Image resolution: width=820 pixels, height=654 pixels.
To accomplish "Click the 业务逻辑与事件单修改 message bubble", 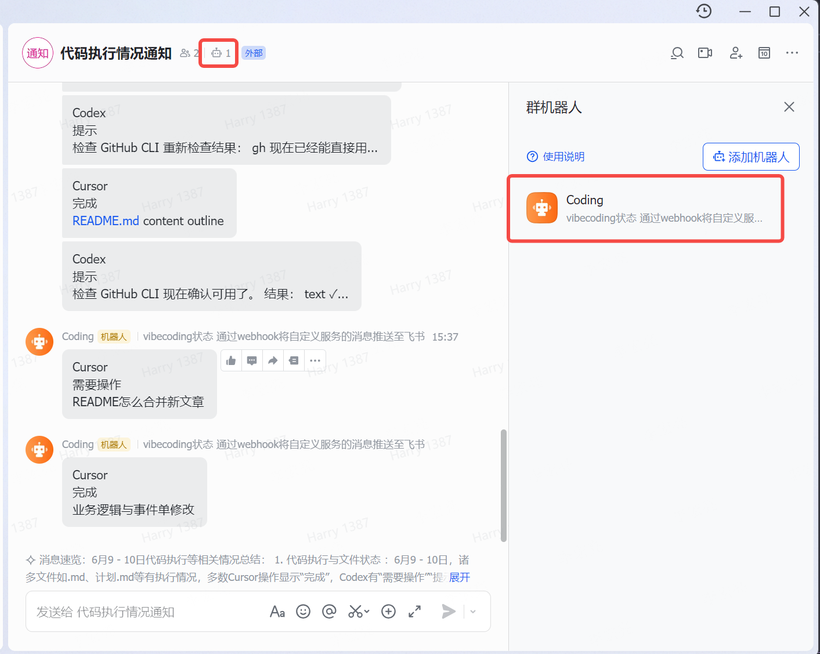I will (135, 492).
